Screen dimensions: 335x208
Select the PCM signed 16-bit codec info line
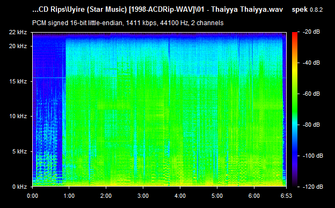coord(128,23)
